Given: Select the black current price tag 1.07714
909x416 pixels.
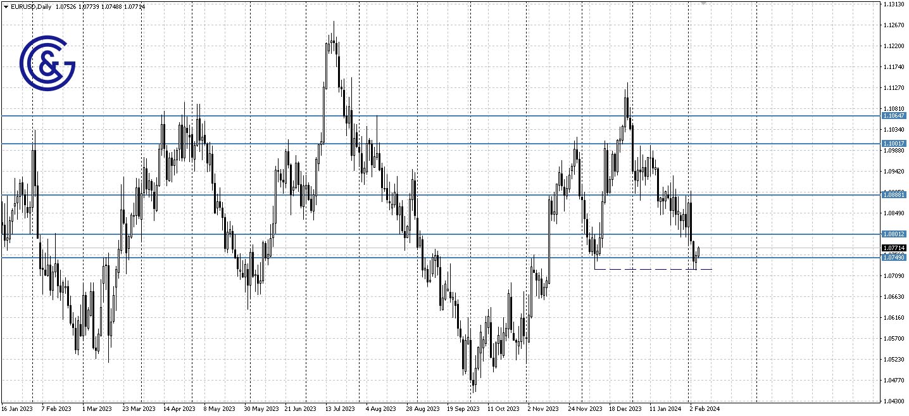Looking at the screenshot, I should pyautogui.click(x=895, y=249).
